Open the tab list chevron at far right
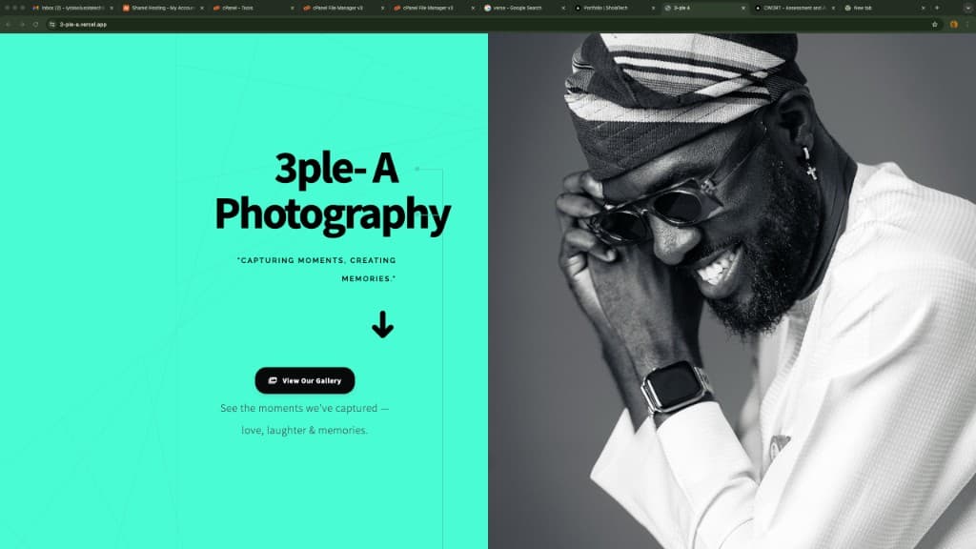Image resolution: width=976 pixels, height=549 pixels. click(x=967, y=9)
